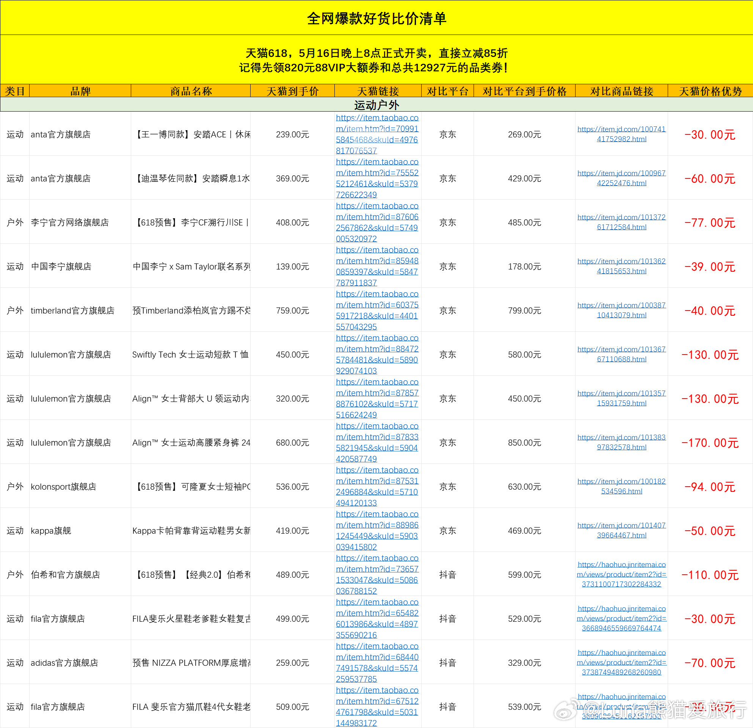Viewport: 753px width, 728px height.
Task: Open Taobao link for NIZZA PLATFORM row
Action: pyautogui.click(x=377, y=662)
